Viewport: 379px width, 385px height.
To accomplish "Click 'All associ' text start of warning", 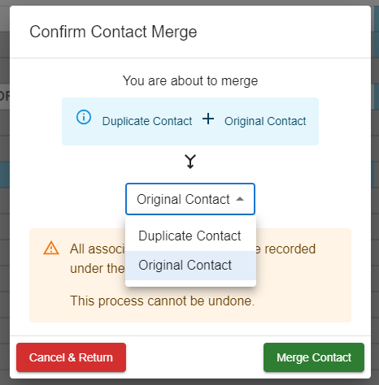I will pyautogui.click(x=98, y=249).
